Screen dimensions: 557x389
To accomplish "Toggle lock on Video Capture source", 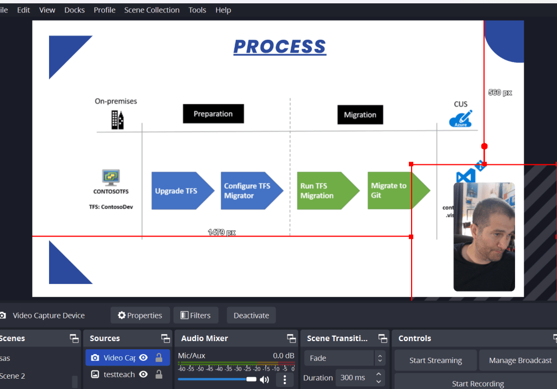I will tap(159, 358).
